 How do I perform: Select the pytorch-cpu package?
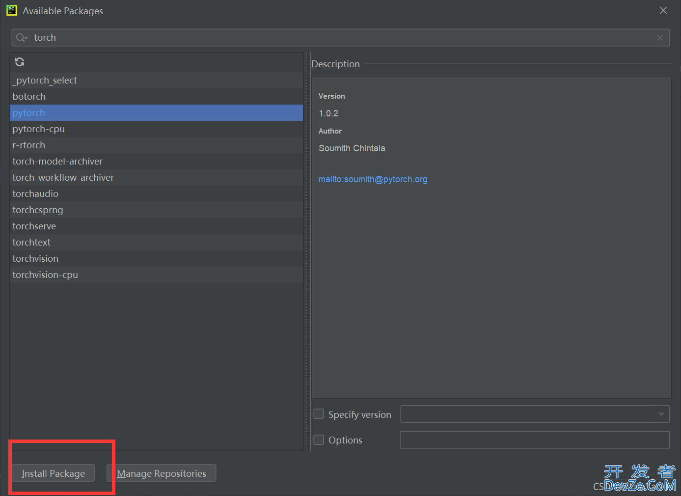coord(156,129)
